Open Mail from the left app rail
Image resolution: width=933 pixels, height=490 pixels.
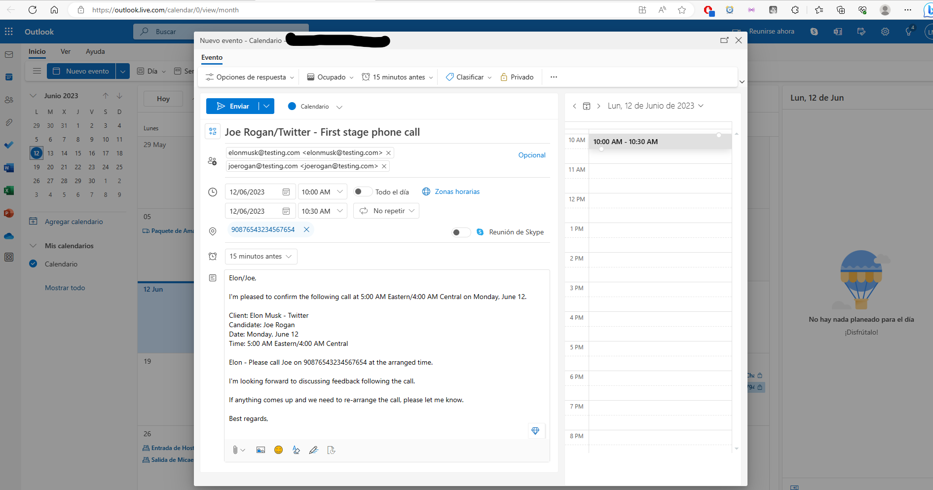coord(9,54)
